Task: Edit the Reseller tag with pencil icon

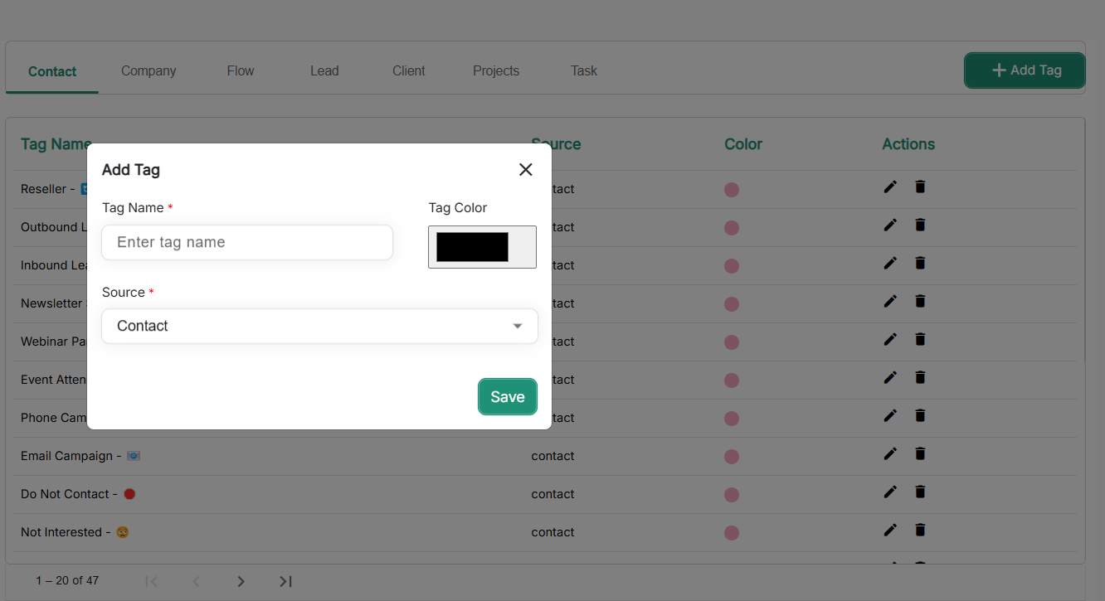Action: click(890, 187)
